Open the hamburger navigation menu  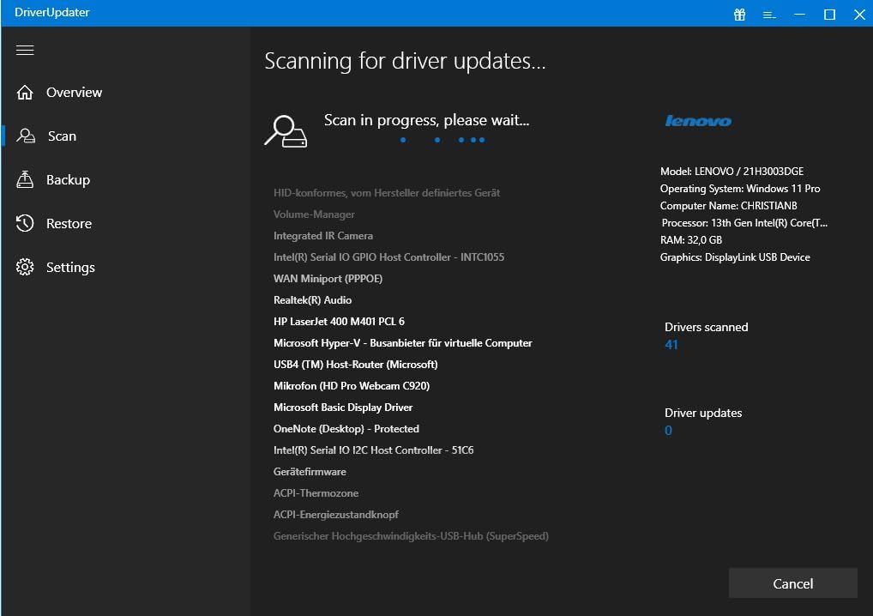(x=25, y=50)
